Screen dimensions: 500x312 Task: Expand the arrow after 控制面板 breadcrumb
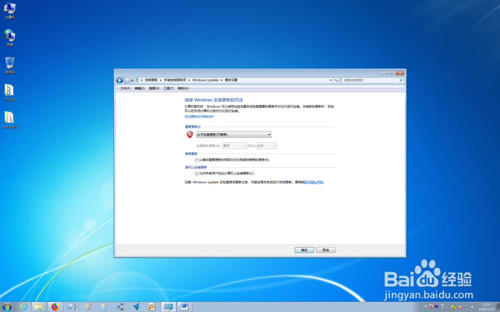pyautogui.click(x=160, y=80)
